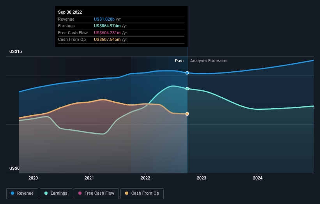Screen dimensions: 320x204
Task: Click the 2020 x-axis label
Action: click(x=33, y=178)
